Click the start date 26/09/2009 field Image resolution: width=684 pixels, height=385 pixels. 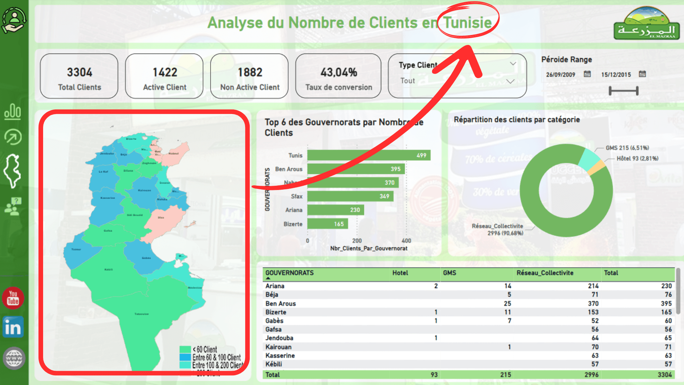click(560, 75)
